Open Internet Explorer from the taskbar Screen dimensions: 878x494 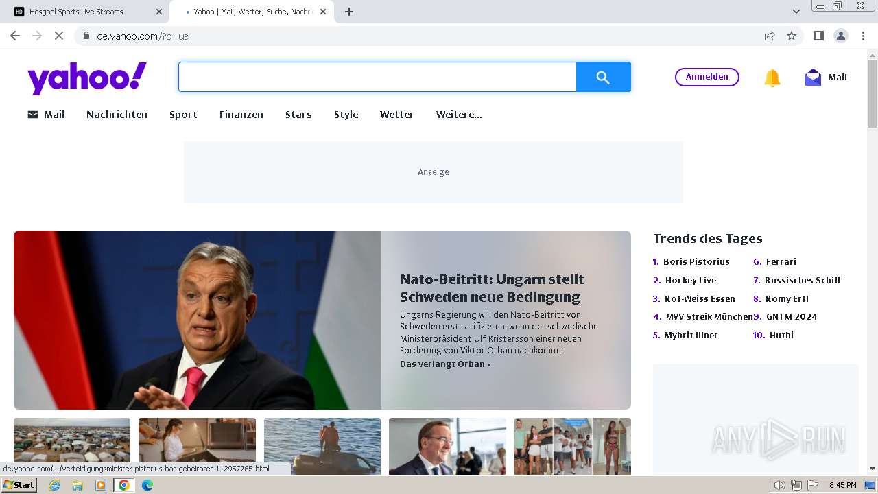54,485
